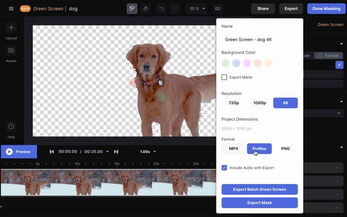Click the 20s timeline marker

click(156, 164)
